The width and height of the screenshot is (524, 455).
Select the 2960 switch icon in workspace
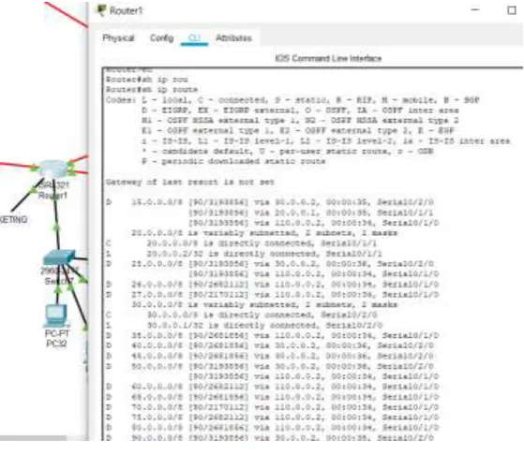coord(59,257)
